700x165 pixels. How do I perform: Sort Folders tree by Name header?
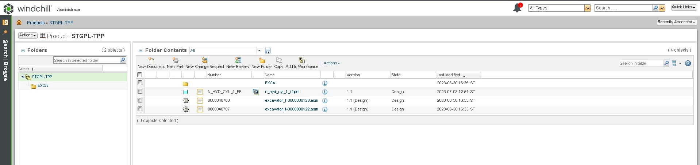click(60, 69)
